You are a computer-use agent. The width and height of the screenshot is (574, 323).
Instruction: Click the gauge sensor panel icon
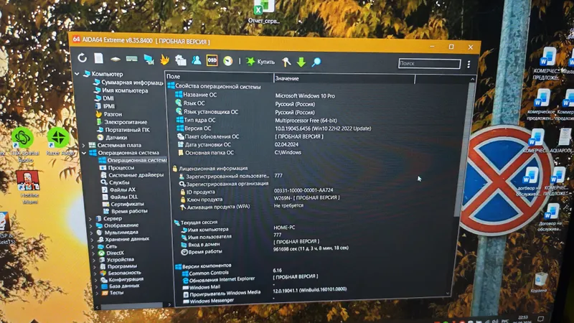coord(227,61)
